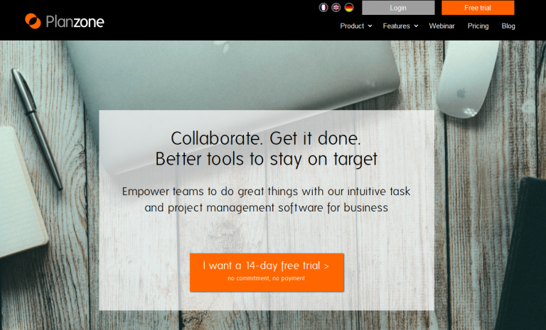546x330 pixels.
Task: Click "I want a 14-day free trial"
Action: tap(267, 266)
